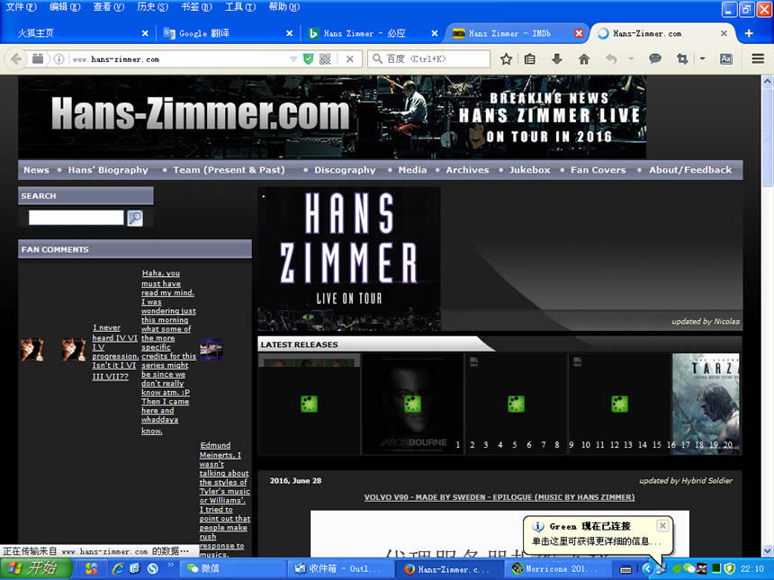Switch to Hans Zimmer - 必应 tab
Viewport: 774px width, 580px height.
tap(373, 33)
